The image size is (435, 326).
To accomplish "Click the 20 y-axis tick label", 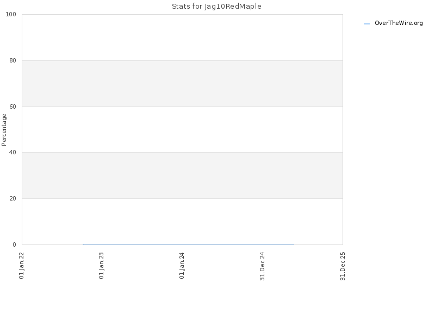I will tap(13, 198).
